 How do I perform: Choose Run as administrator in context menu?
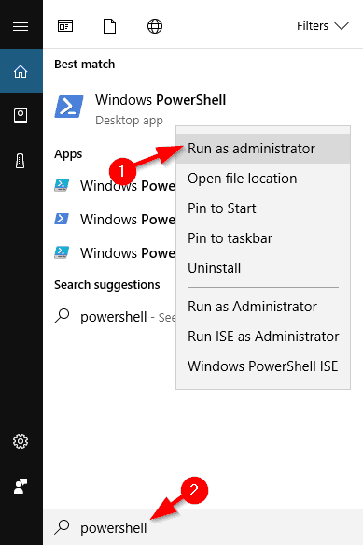coord(263,149)
